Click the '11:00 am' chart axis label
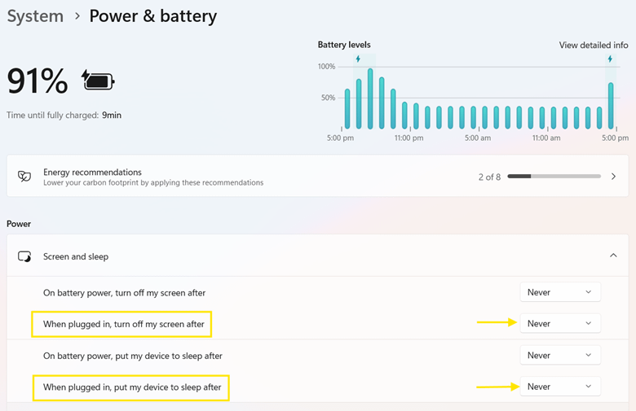This screenshot has height=411, width=636. pos(546,138)
